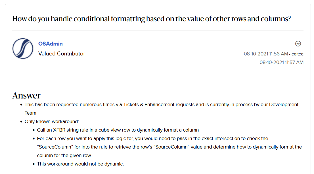Screen dimensions: 314x174
Task: Click the OSAdmin profile avatar
Action: click(23, 48)
